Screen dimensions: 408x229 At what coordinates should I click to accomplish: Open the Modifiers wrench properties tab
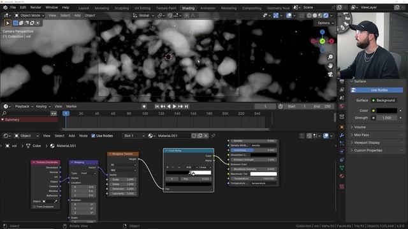(x=342, y=135)
